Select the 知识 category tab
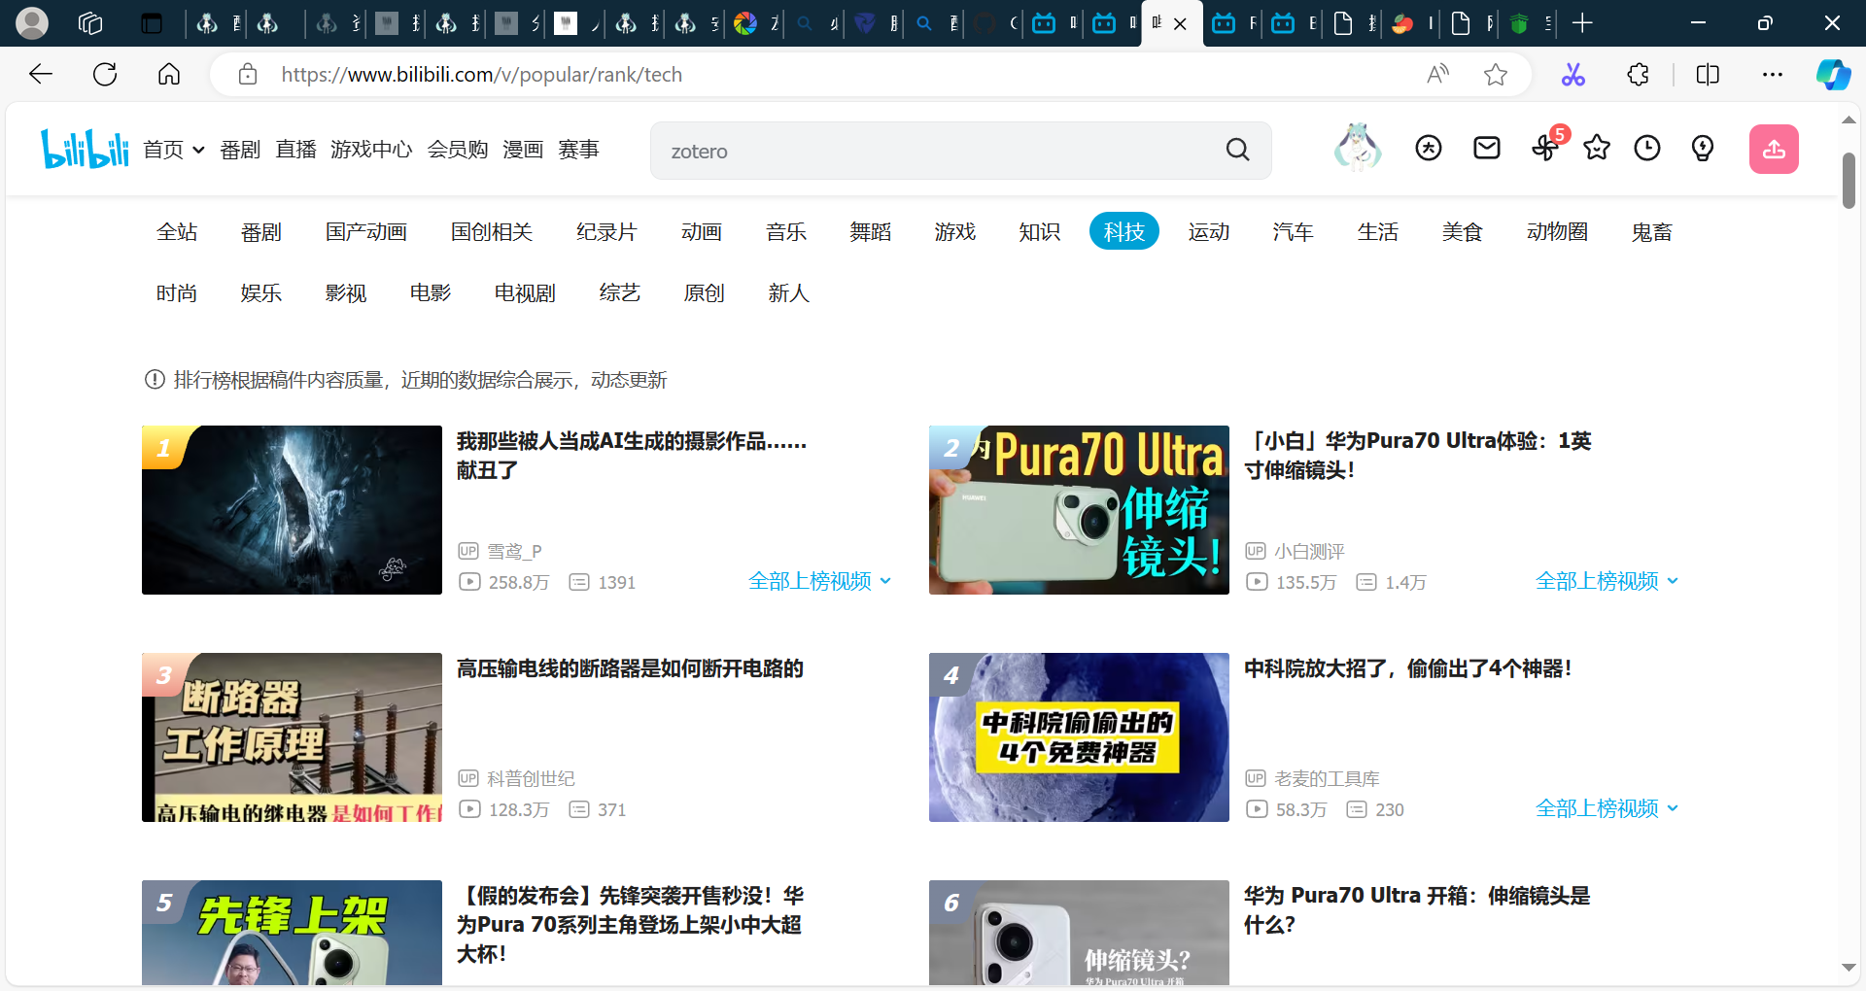The image size is (1866, 991). coord(1040,231)
